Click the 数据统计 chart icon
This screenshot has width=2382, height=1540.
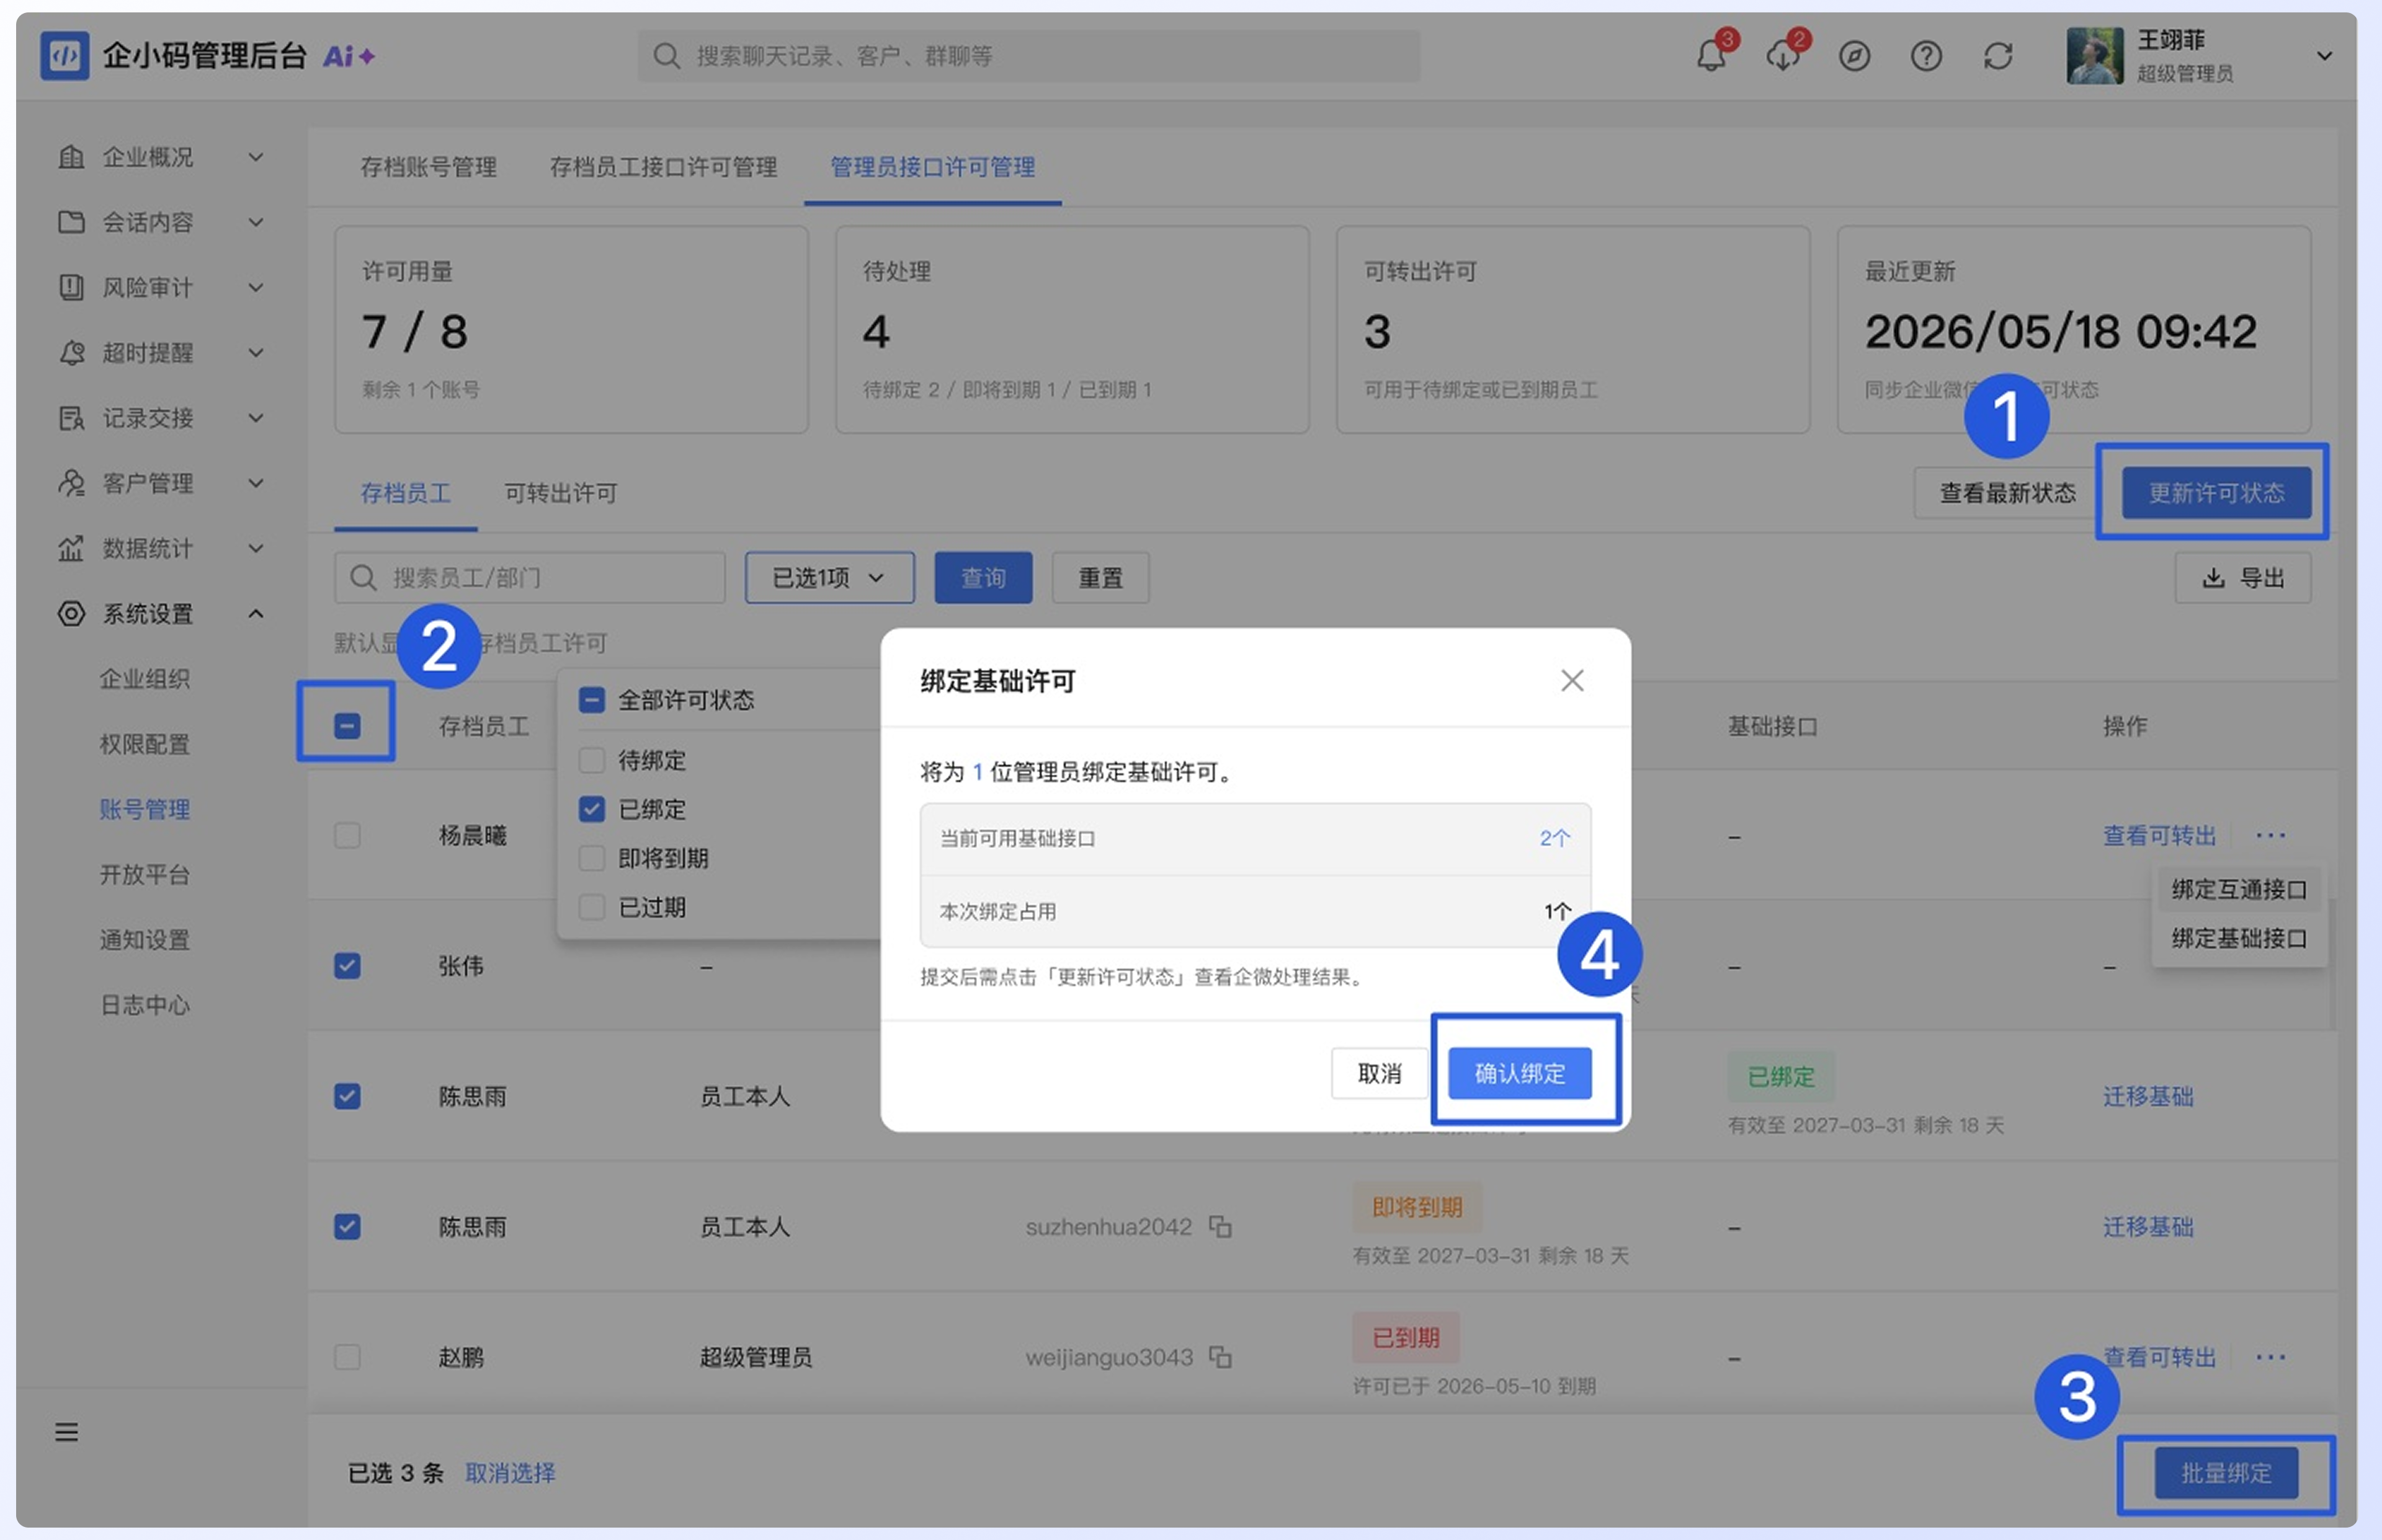click(71, 548)
